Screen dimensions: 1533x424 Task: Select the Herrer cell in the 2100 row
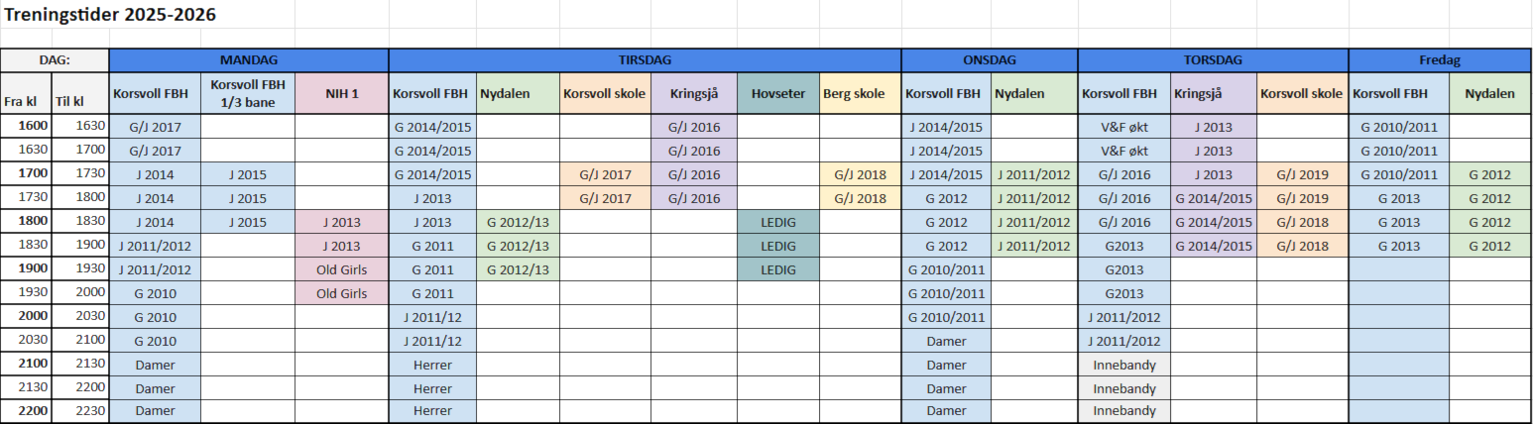point(432,365)
